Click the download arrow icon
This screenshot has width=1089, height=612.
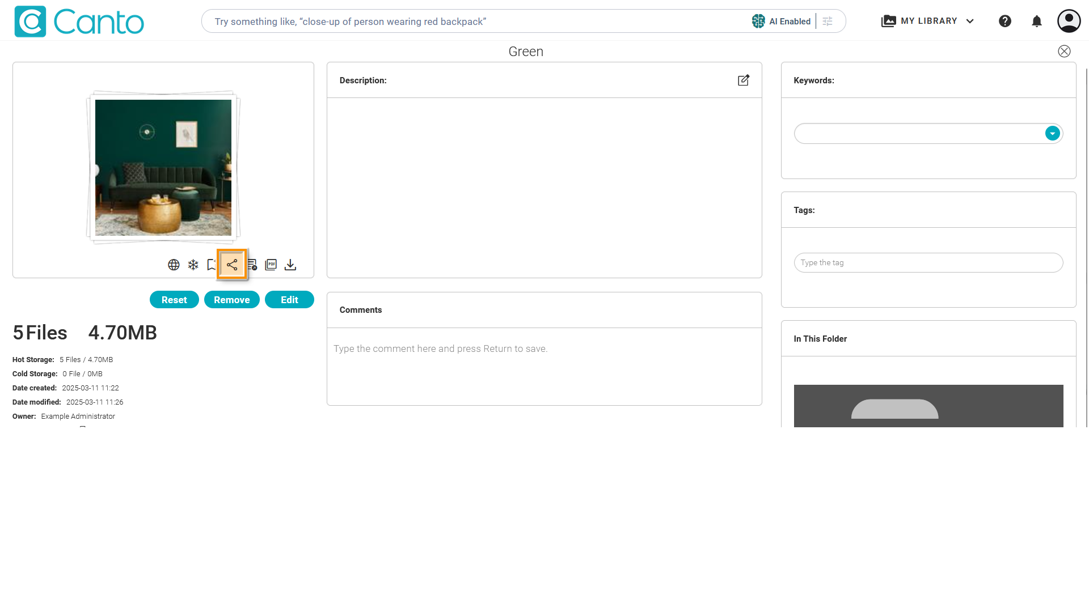(x=290, y=265)
